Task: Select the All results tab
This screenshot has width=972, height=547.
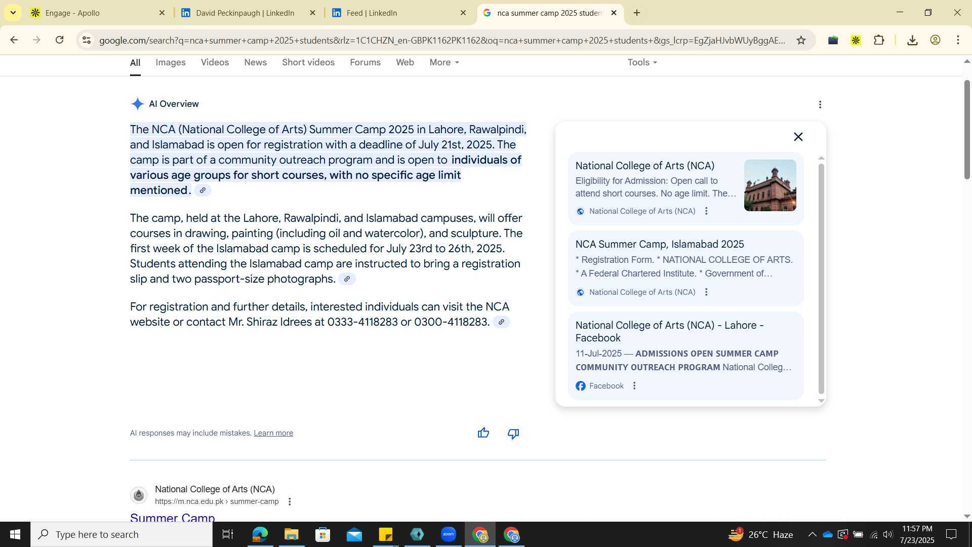Action: (135, 62)
